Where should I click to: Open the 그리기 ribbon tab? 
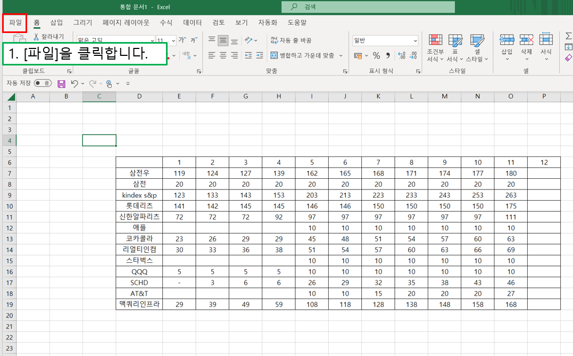tap(82, 23)
